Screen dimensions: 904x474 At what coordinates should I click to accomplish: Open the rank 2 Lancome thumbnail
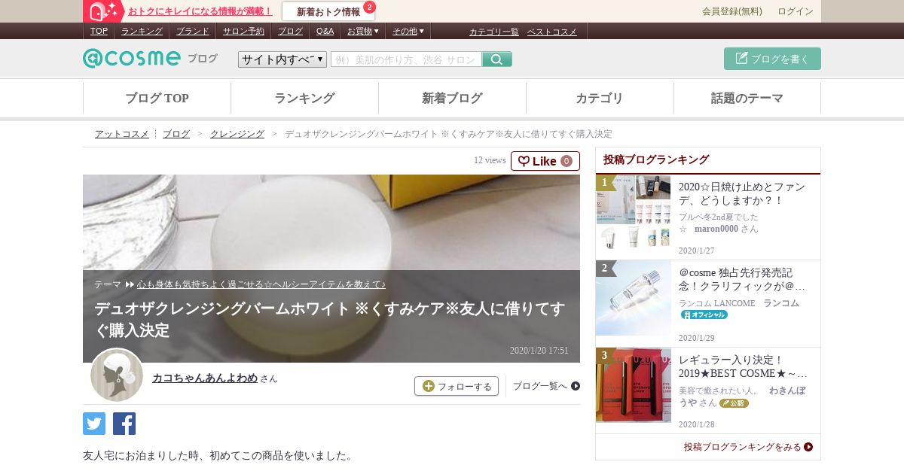[634, 298]
